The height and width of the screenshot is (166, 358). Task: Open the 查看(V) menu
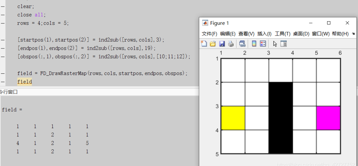[x=246, y=34]
